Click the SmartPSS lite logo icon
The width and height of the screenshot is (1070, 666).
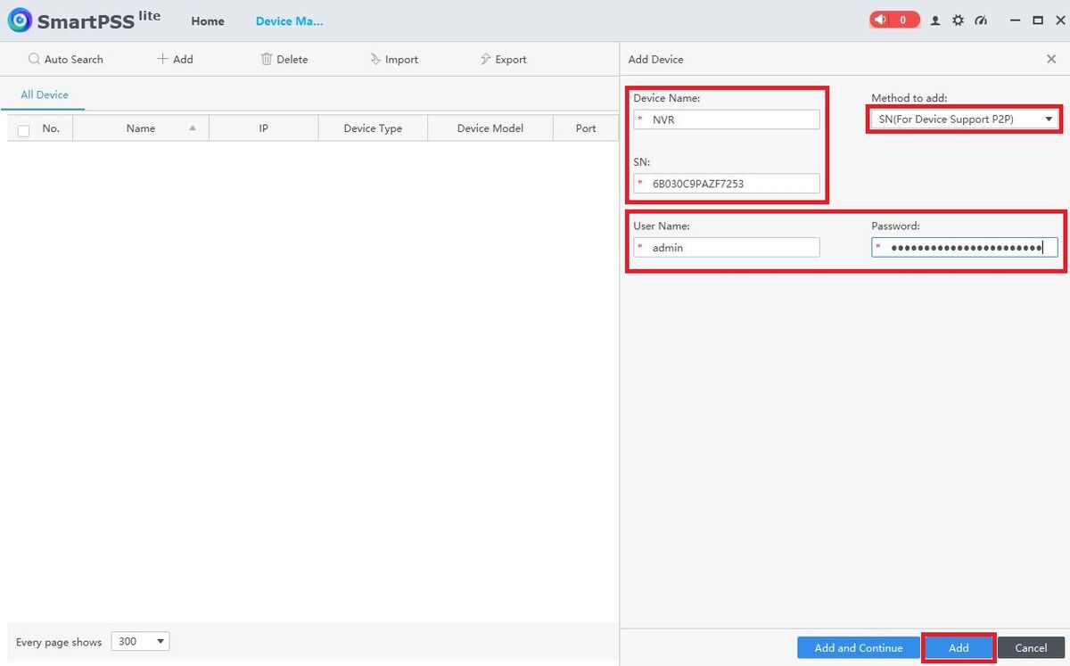tap(20, 21)
